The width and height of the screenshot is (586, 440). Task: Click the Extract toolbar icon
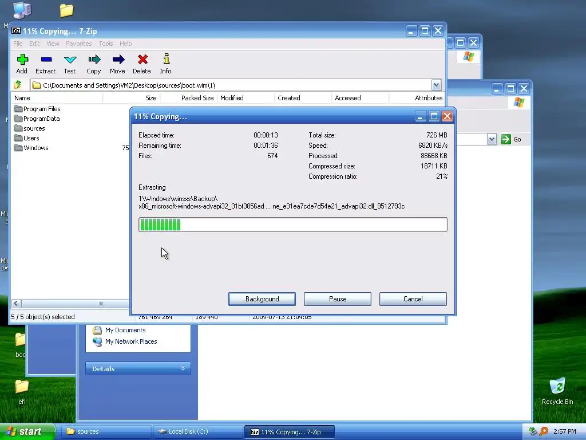pyautogui.click(x=46, y=64)
